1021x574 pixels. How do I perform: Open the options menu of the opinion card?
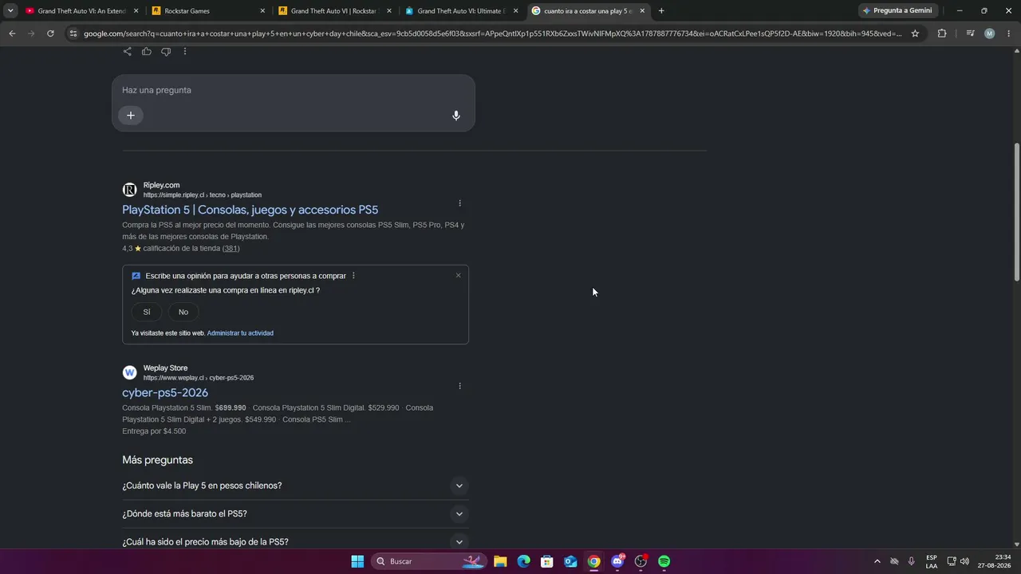click(353, 276)
